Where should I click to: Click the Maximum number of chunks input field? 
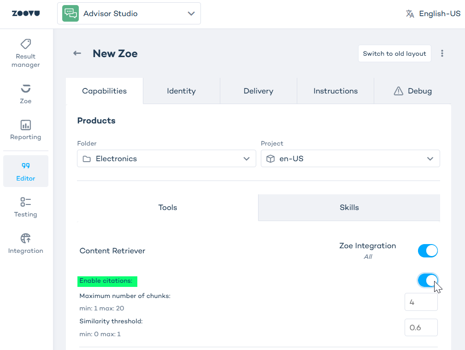click(x=420, y=302)
